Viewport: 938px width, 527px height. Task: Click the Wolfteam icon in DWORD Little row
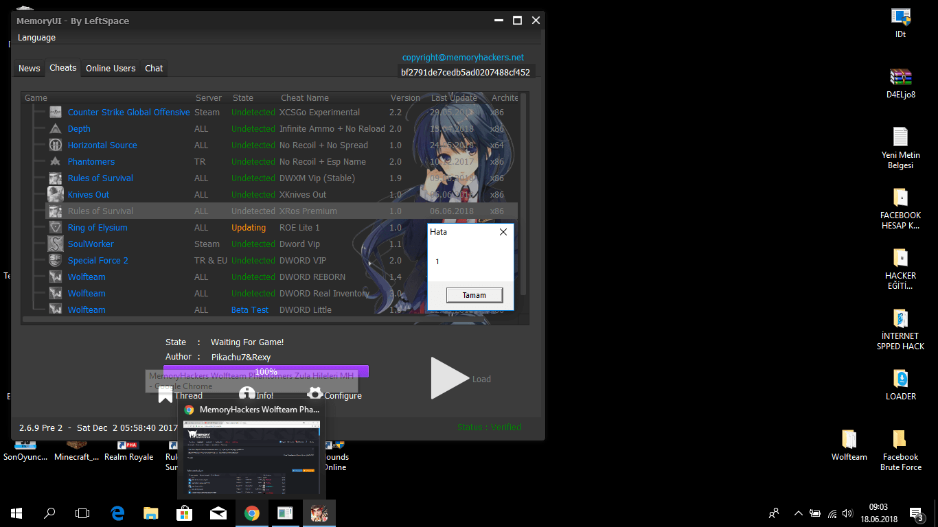(56, 309)
